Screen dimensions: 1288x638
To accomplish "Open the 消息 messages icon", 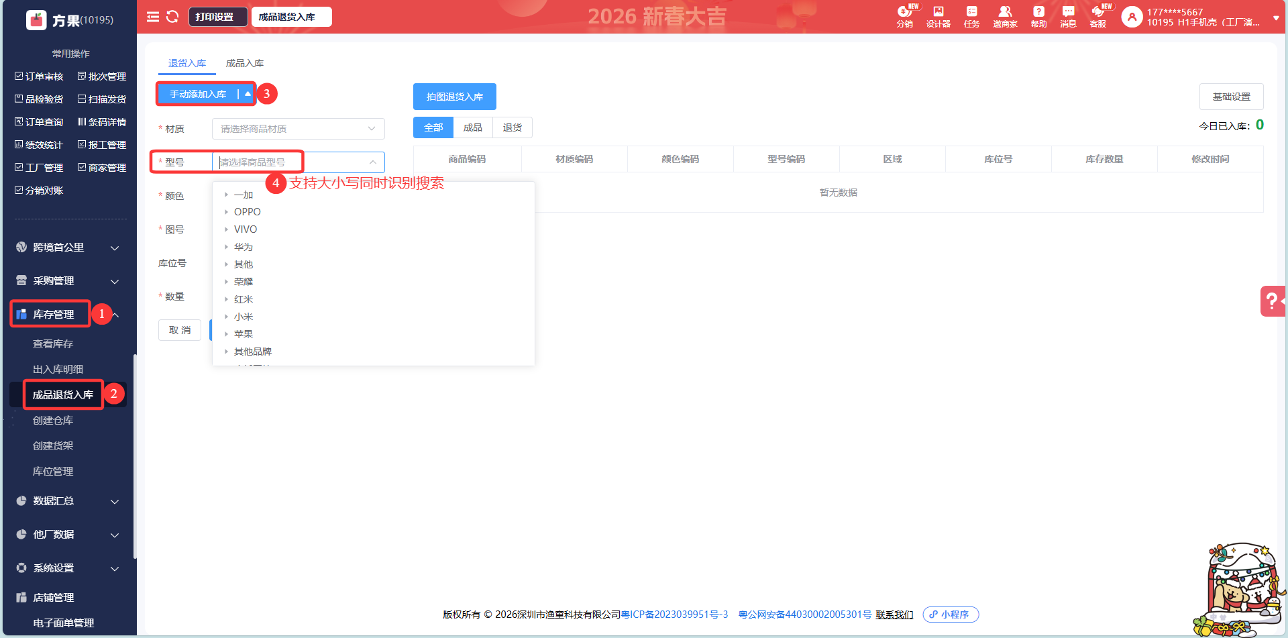I will pyautogui.click(x=1068, y=16).
